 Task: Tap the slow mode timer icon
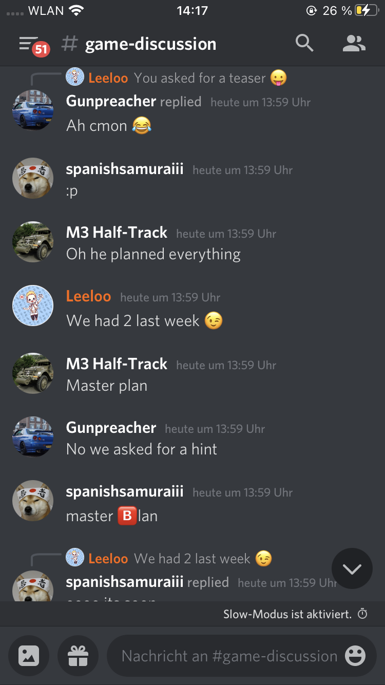[362, 614]
